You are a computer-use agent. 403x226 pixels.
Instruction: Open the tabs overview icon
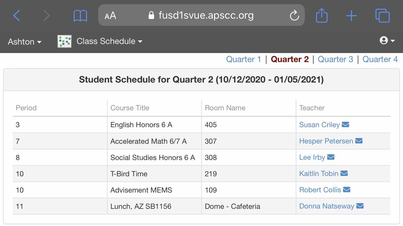pyautogui.click(x=382, y=15)
